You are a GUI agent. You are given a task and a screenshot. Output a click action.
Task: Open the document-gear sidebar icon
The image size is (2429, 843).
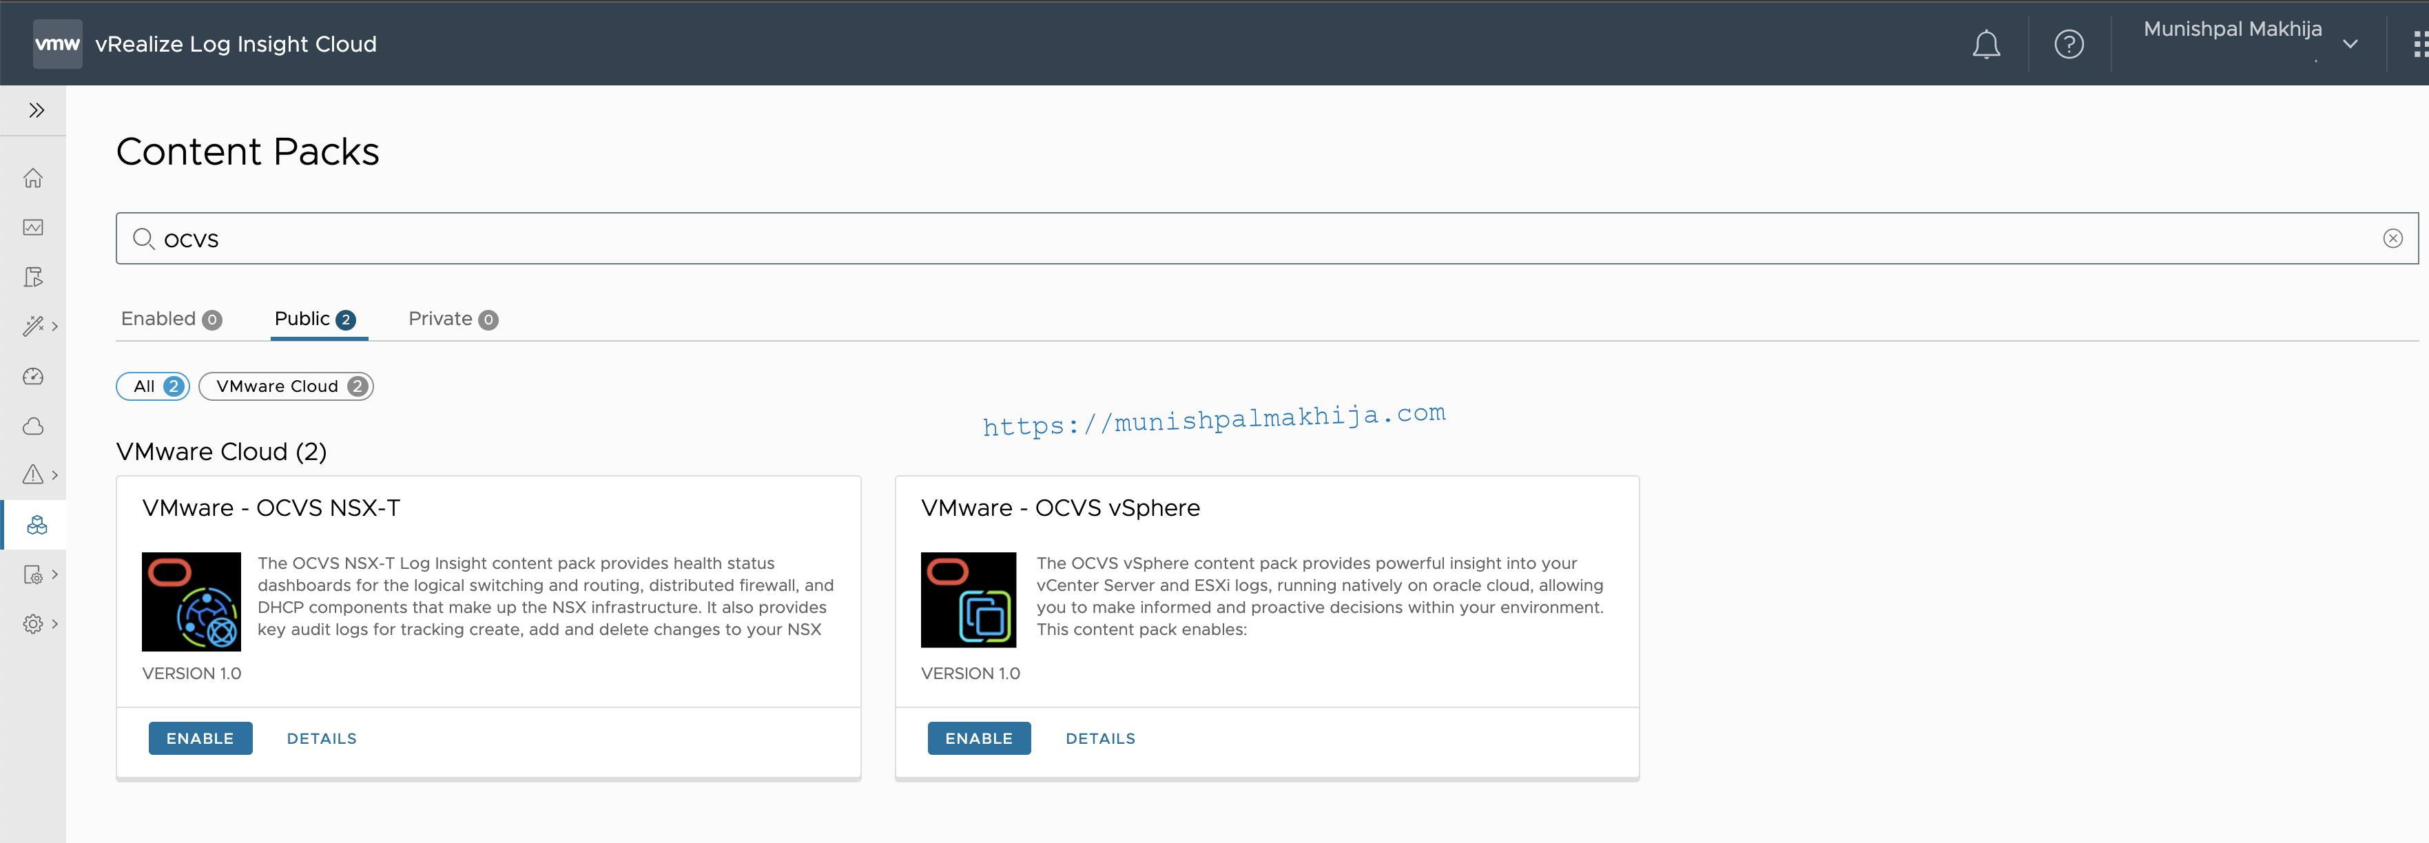click(33, 574)
